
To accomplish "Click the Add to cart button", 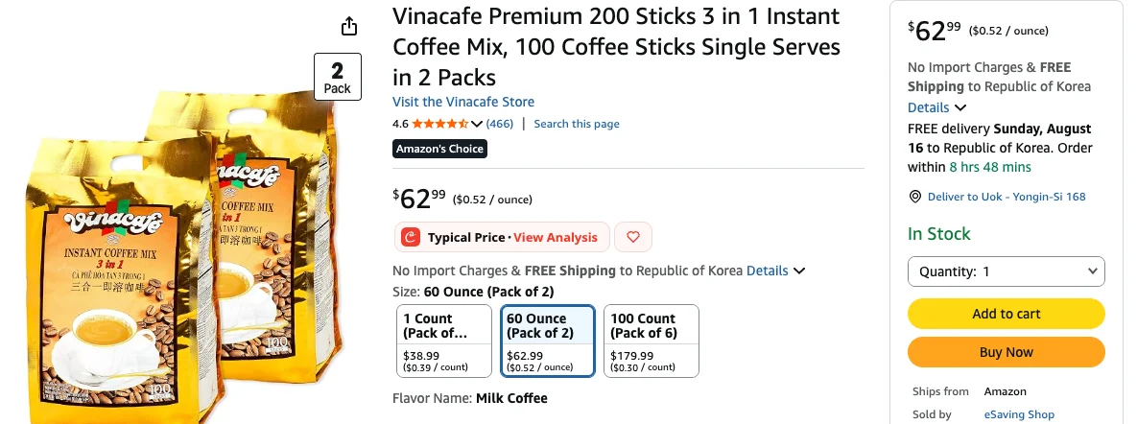I will 1007,314.
